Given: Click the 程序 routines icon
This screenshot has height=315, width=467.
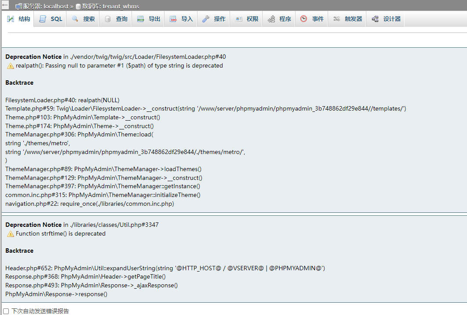Looking at the screenshot, I should pyautogui.click(x=271, y=19).
